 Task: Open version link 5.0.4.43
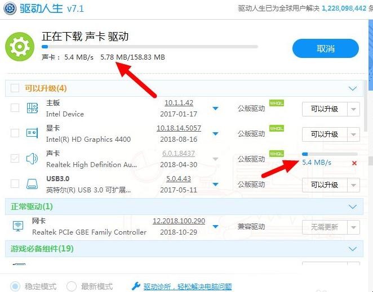pyautogui.click(x=179, y=179)
